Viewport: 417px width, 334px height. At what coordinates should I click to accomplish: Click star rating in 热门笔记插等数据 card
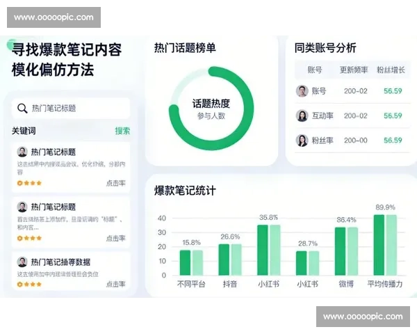tap(29, 284)
